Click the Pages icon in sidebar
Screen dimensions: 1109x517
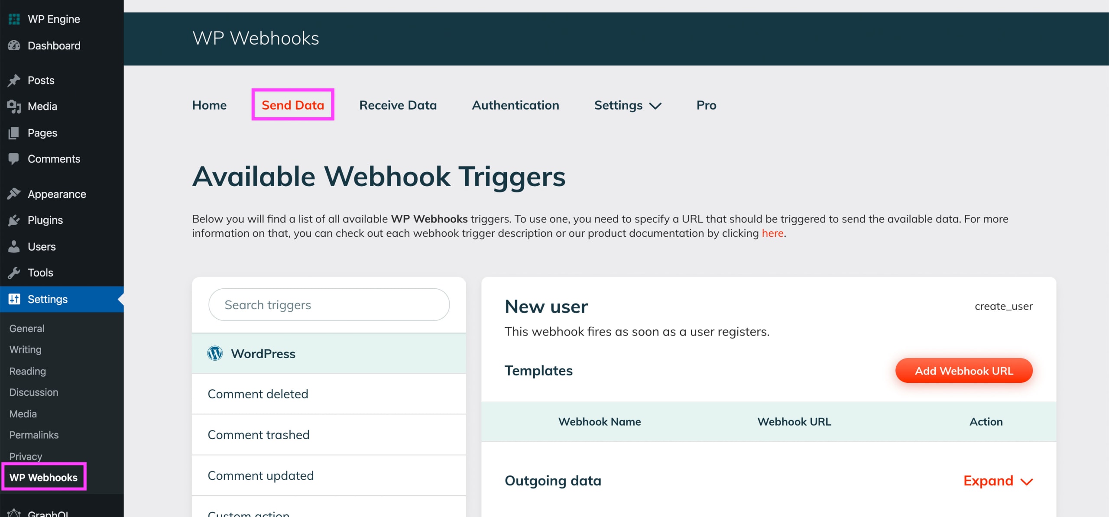(x=14, y=133)
